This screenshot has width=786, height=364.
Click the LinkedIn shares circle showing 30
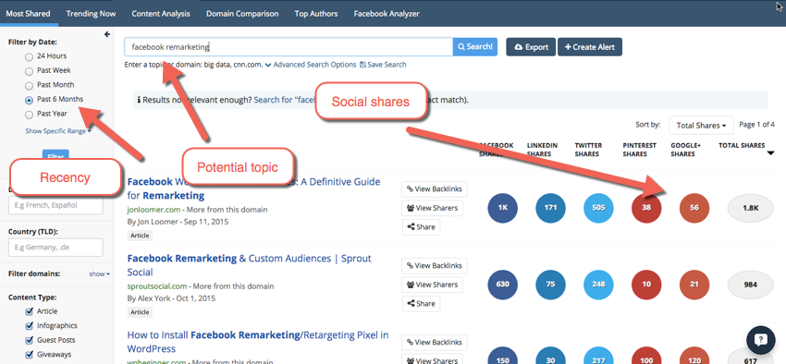tap(550, 356)
